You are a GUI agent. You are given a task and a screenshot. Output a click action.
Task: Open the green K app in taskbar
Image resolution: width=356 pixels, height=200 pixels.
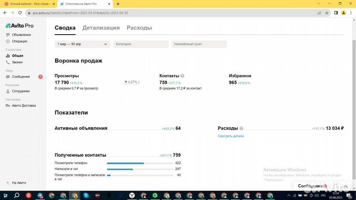[x=155, y=196]
